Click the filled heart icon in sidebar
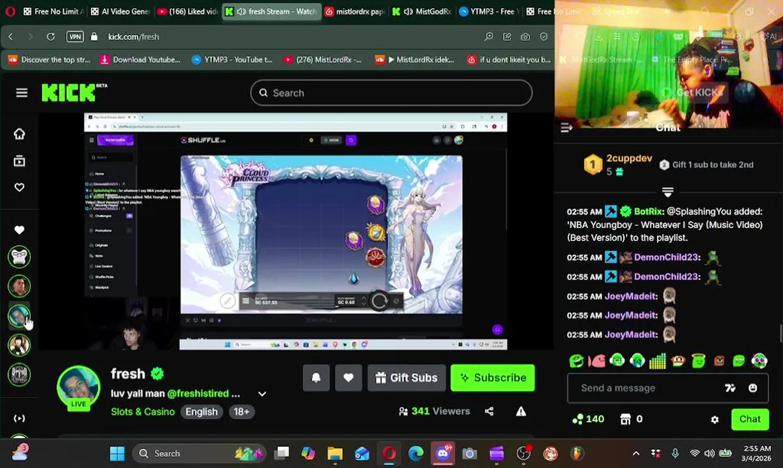This screenshot has height=468, width=783. click(20, 229)
